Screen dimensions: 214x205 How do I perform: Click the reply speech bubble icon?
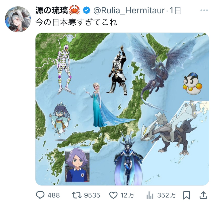(40, 195)
